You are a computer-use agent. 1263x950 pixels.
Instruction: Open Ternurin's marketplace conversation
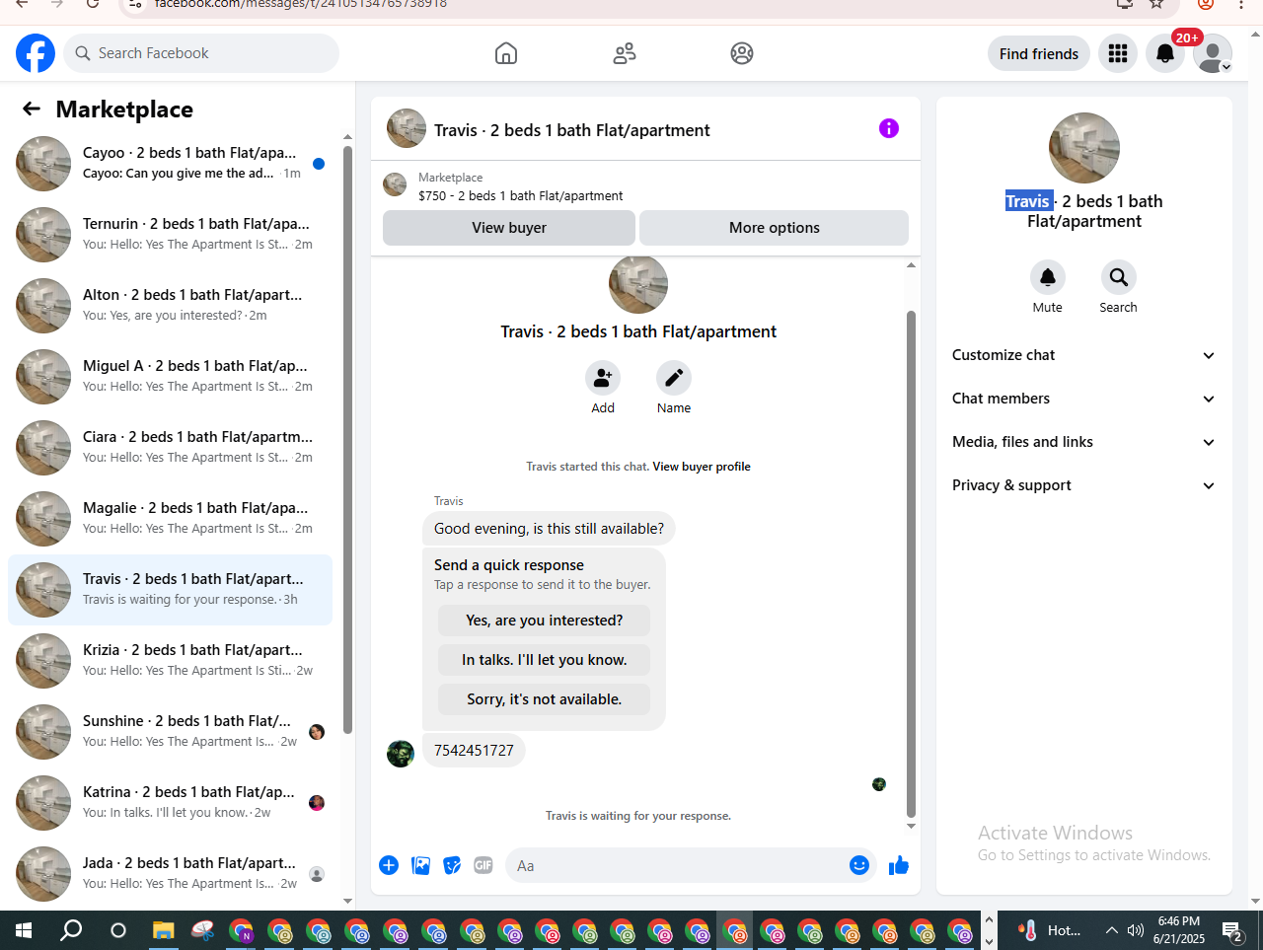tap(170, 235)
